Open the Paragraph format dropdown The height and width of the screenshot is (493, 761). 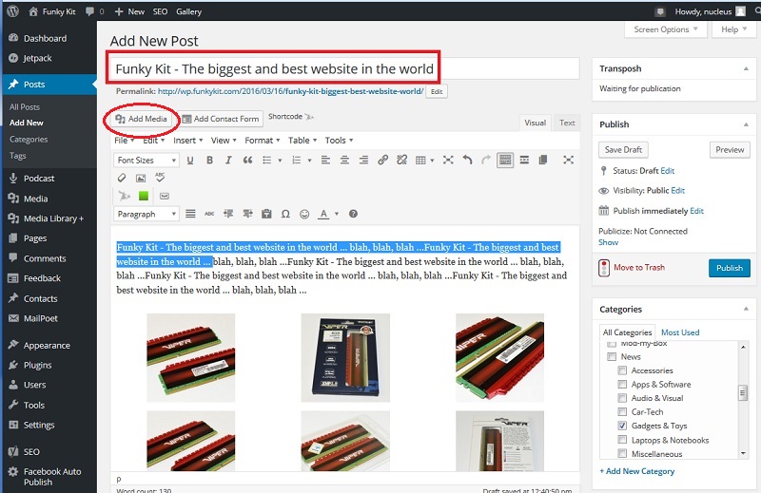coord(146,214)
